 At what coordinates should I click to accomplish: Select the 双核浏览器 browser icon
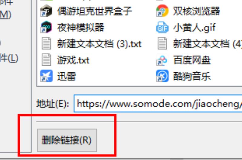pyautogui.click(x=162, y=11)
